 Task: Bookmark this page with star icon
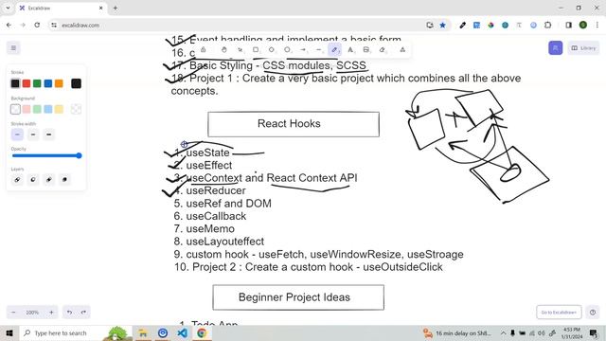click(442, 26)
